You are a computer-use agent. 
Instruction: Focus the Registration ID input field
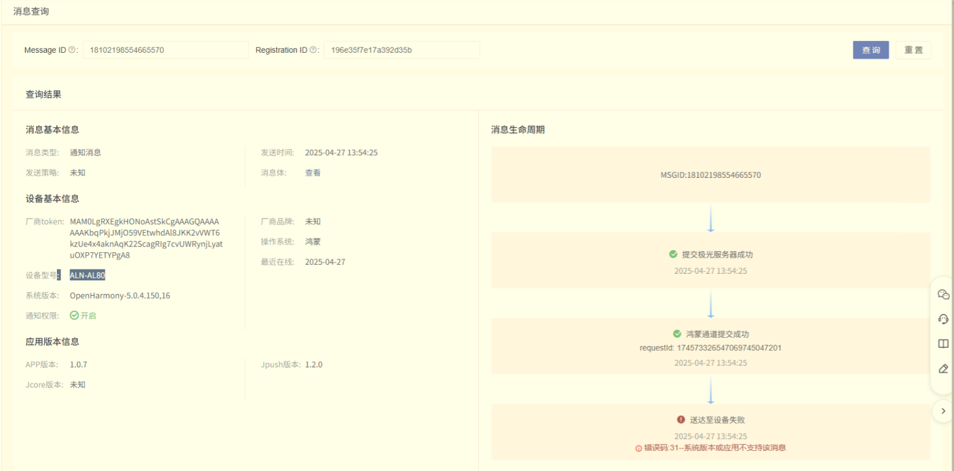(x=402, y=50)
